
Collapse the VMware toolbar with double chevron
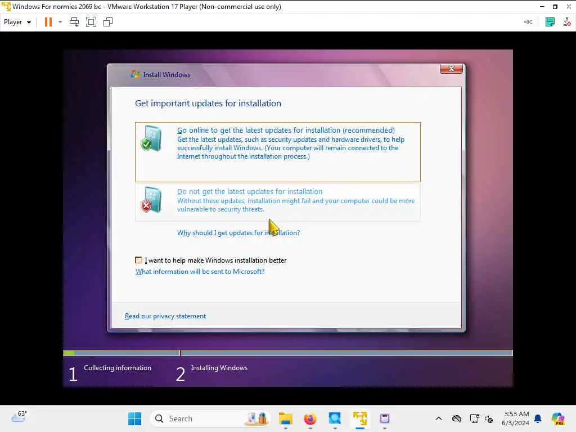528,22
